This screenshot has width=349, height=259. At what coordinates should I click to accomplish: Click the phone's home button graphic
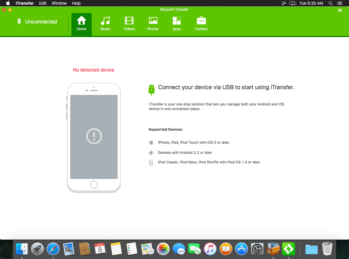[x=94, y=185]
